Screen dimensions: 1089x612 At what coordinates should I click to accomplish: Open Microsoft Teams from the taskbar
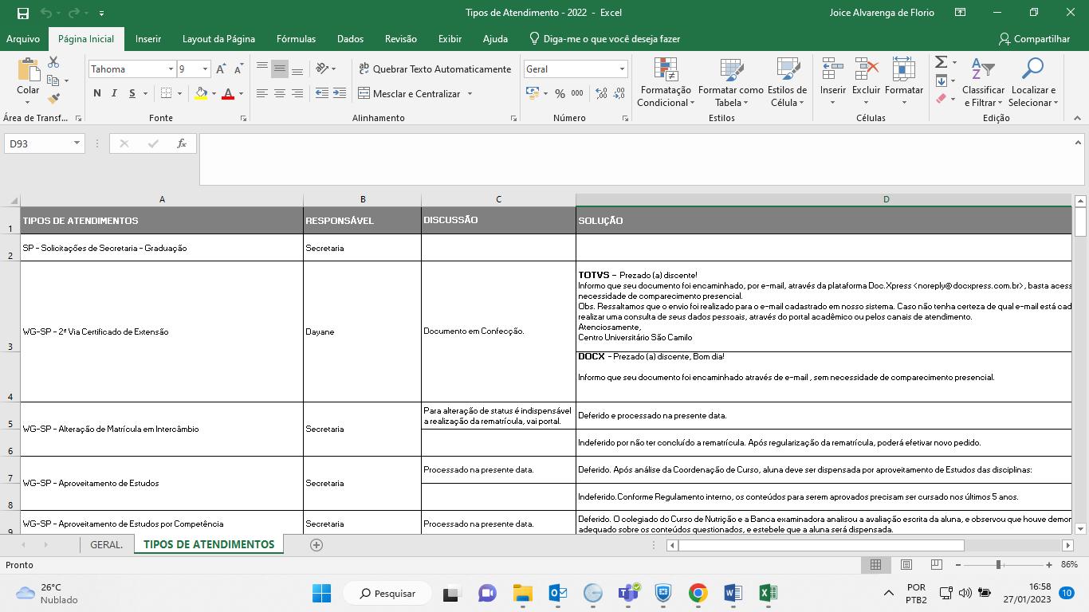[628, 593]
